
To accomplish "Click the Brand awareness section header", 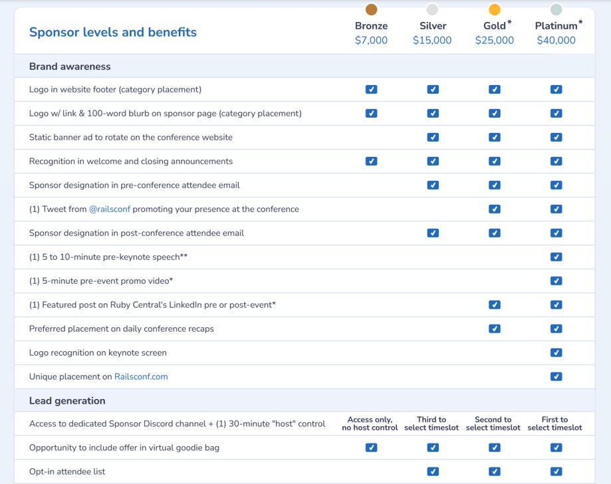I will (70, 66).
